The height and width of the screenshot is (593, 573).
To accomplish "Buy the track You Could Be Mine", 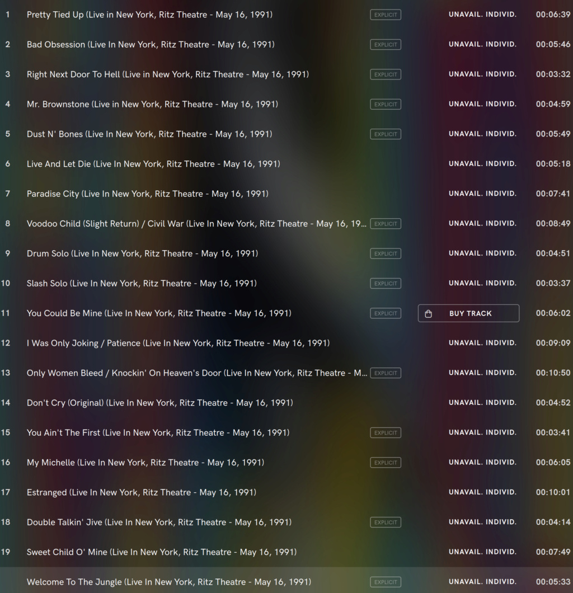I will click(468, 313).
